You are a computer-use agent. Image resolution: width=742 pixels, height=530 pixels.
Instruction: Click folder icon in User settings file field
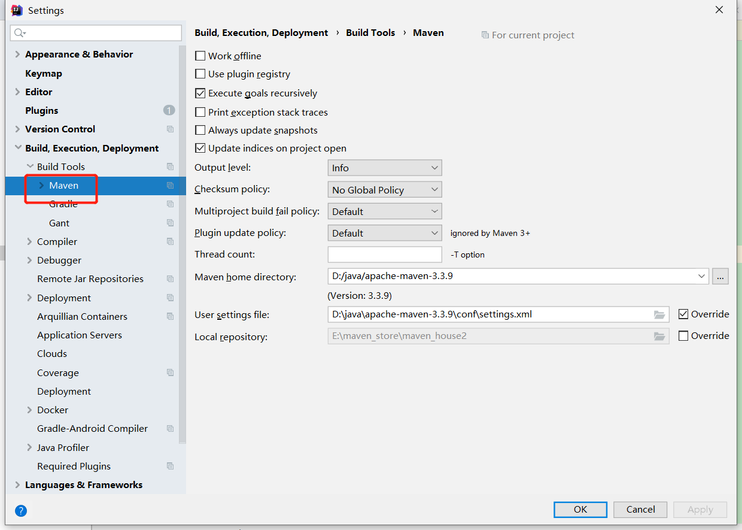[659, 314]
